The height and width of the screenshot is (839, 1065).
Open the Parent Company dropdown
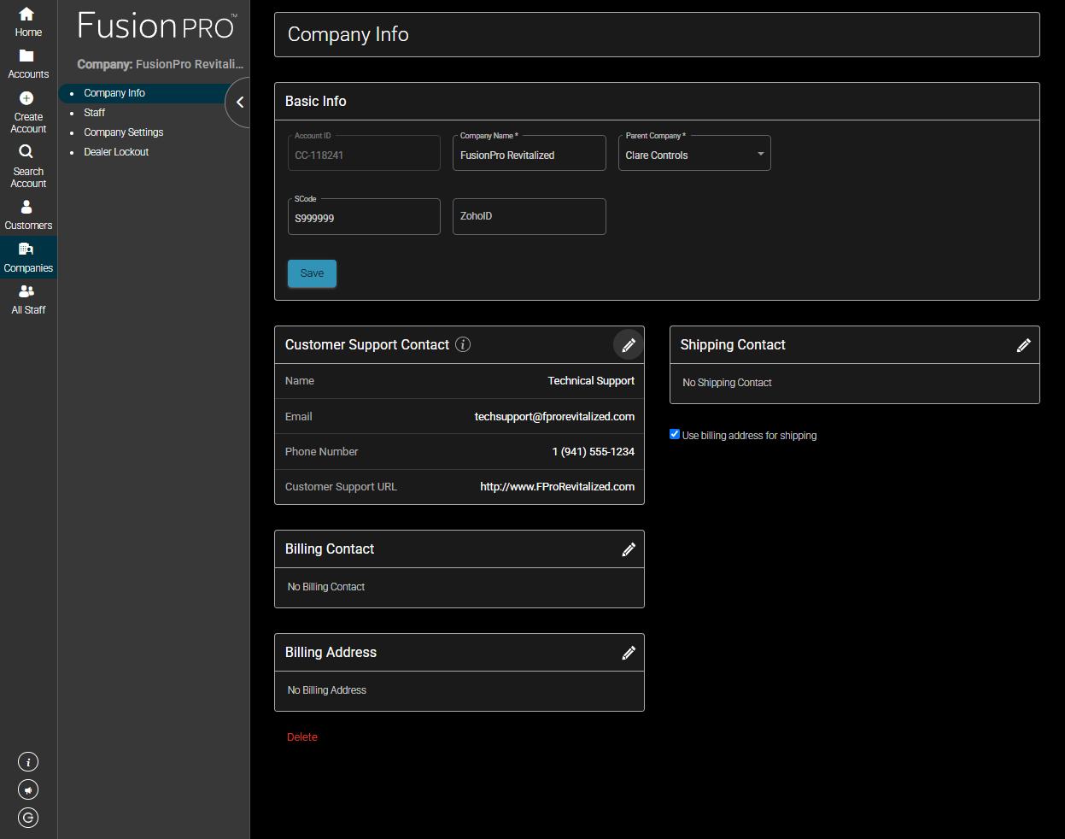[759, 154]
